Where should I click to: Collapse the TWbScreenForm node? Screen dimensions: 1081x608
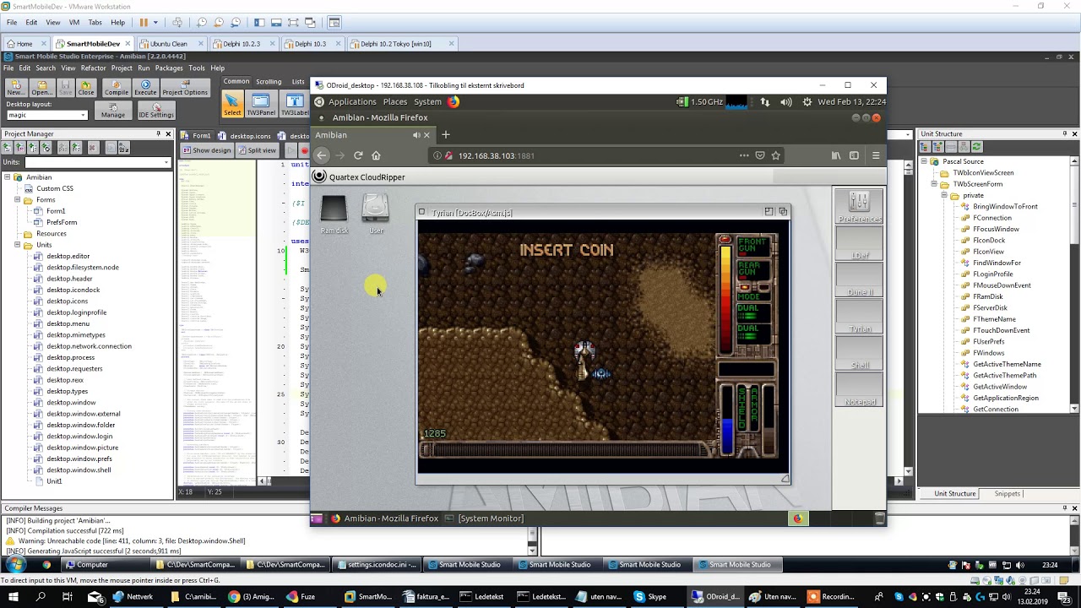[934, 184]
